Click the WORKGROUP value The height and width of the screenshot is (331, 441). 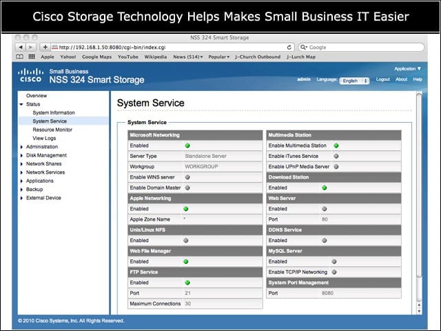coord(201,167)
